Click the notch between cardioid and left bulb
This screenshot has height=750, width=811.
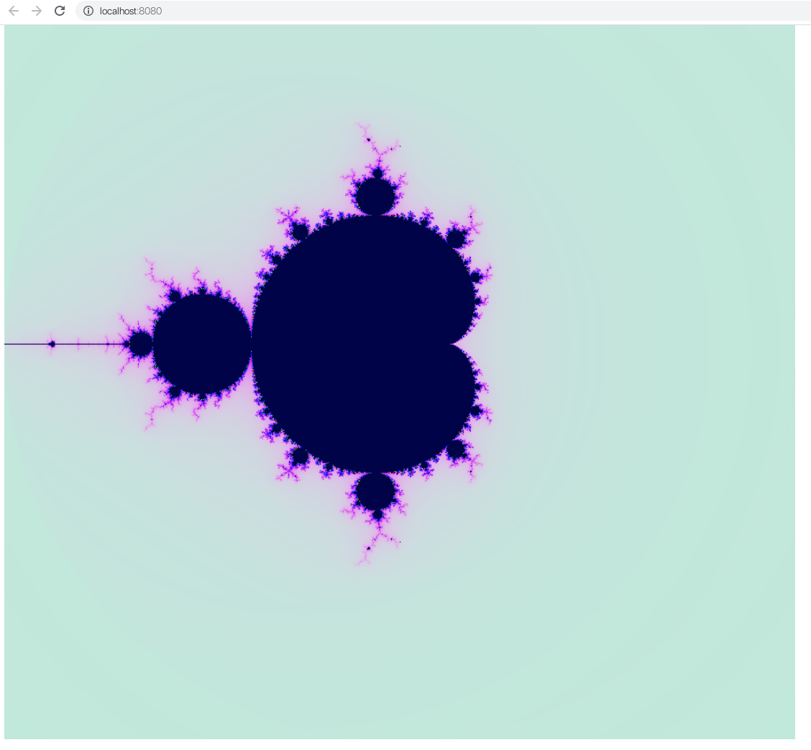[253, 344]
